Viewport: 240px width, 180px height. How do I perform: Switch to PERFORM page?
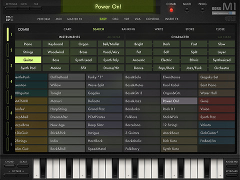coord(43,19)
